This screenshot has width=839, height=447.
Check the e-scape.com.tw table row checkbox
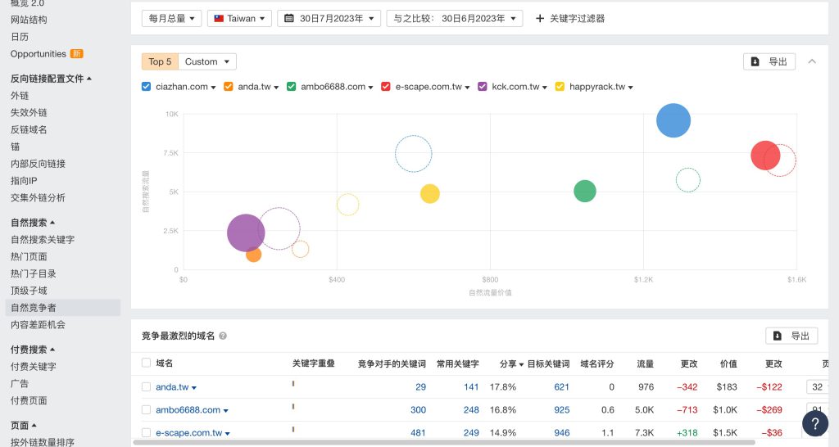point(146,432)
